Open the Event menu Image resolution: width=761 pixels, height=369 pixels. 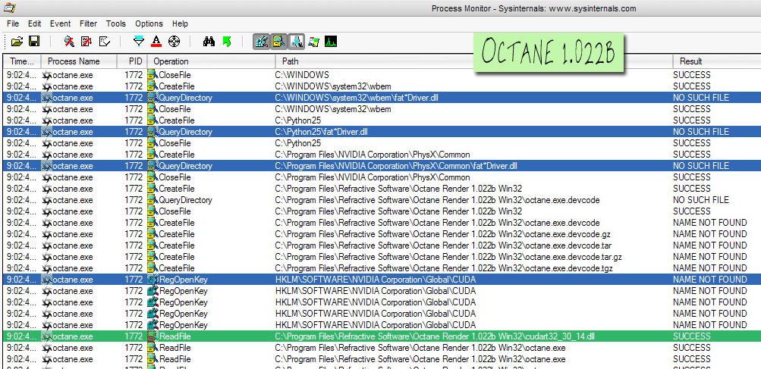click(x=60, y=23)
